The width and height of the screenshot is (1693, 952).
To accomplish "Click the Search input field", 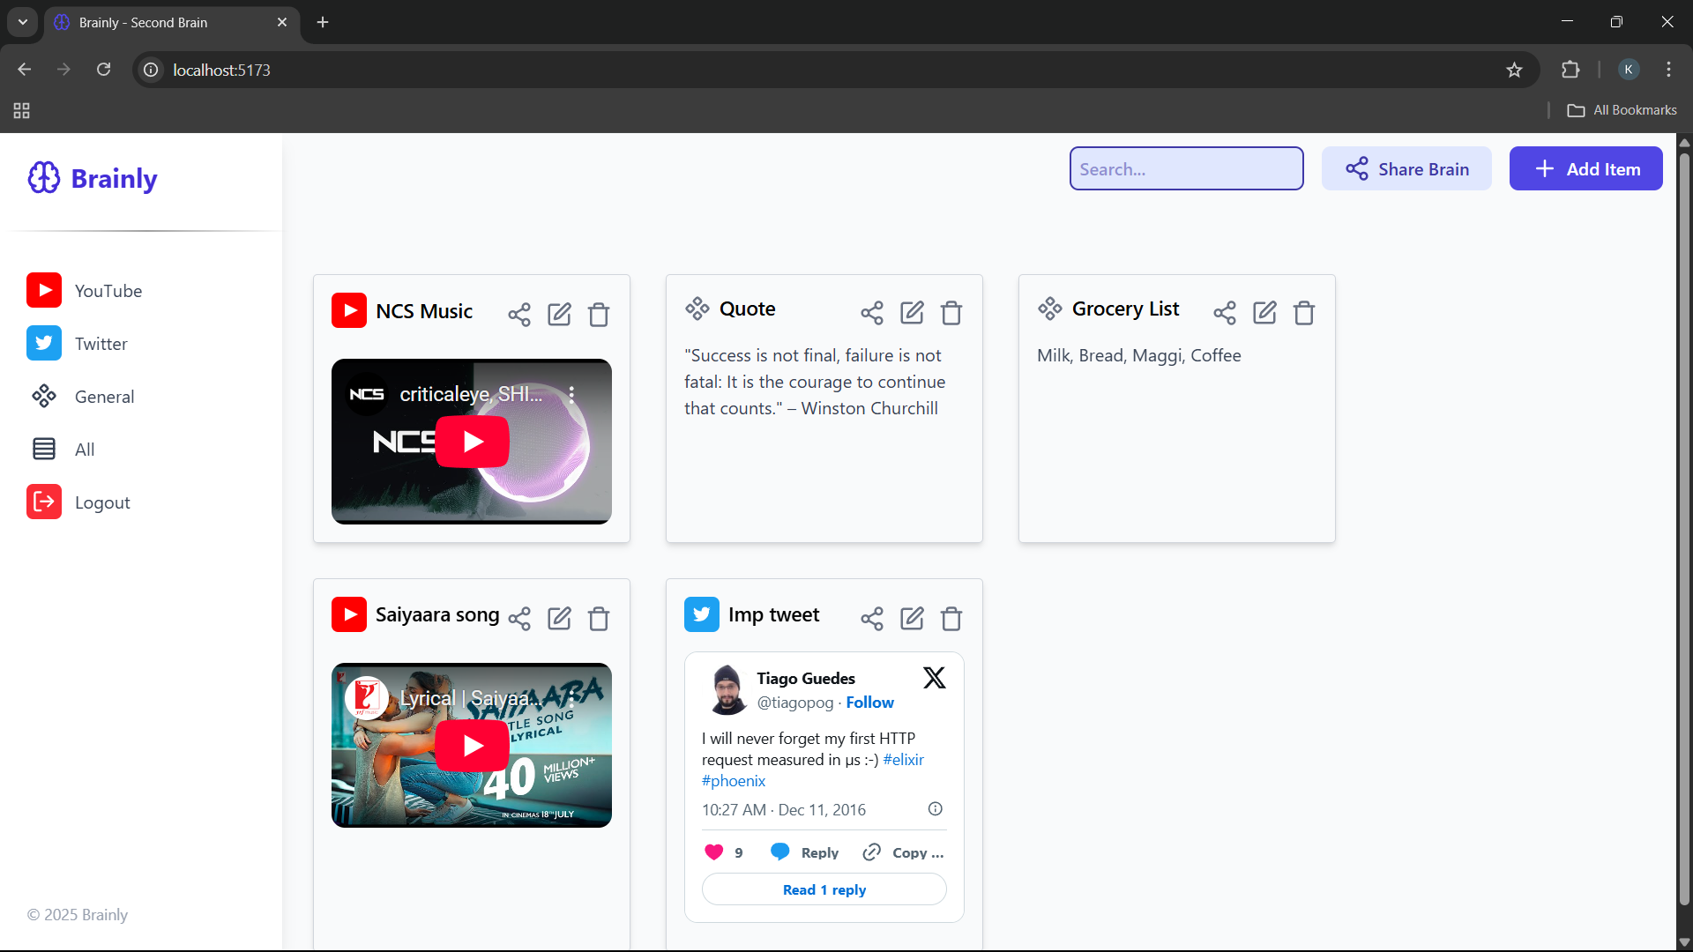I will click(x=1186, y=168).
